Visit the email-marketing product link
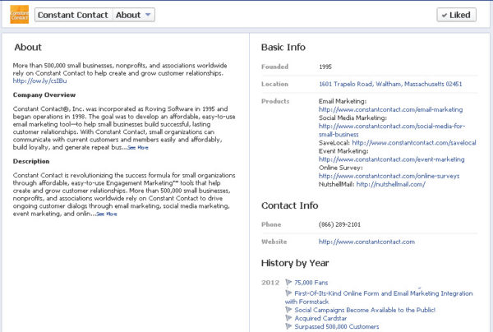 [x=390, y=109]
